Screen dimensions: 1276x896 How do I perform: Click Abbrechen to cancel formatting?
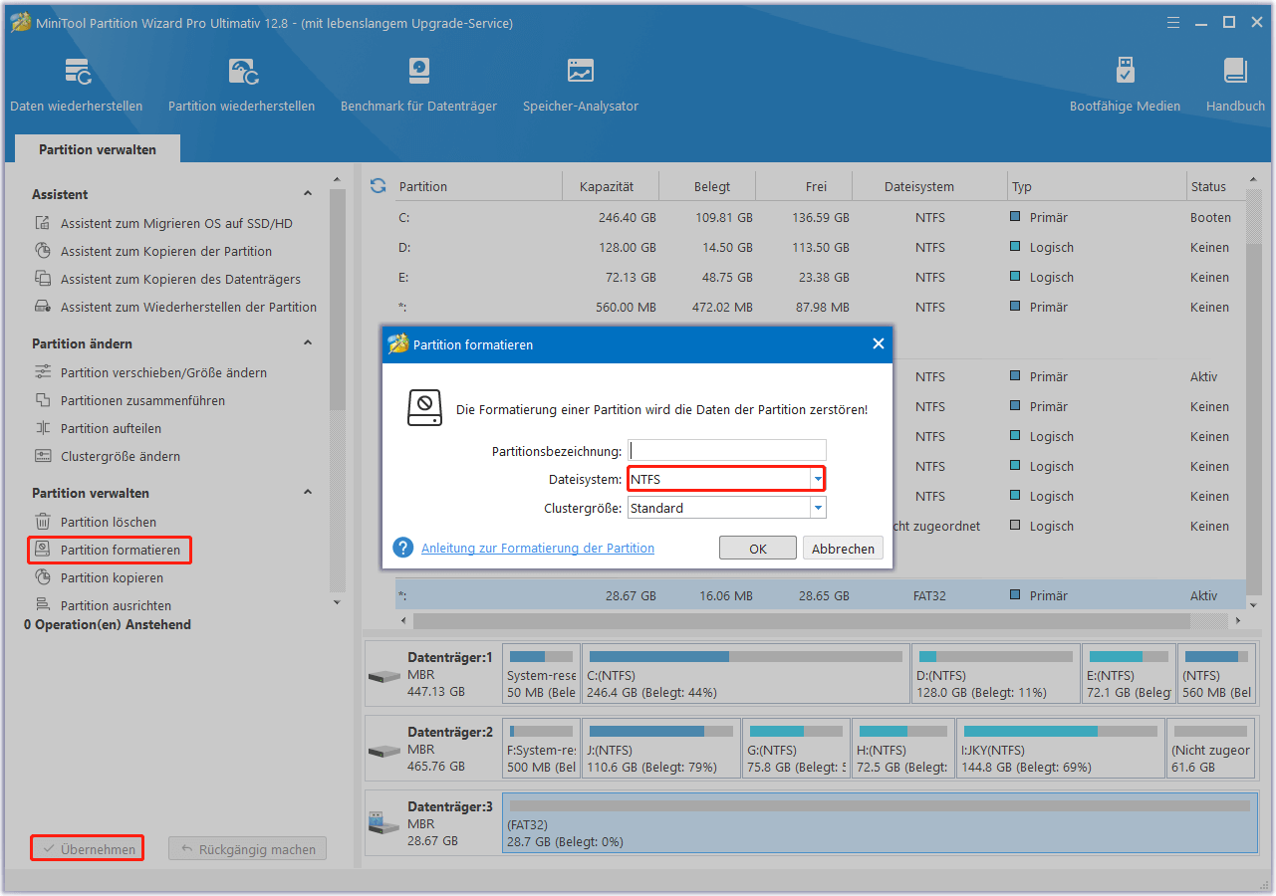[x=843, y=549]
